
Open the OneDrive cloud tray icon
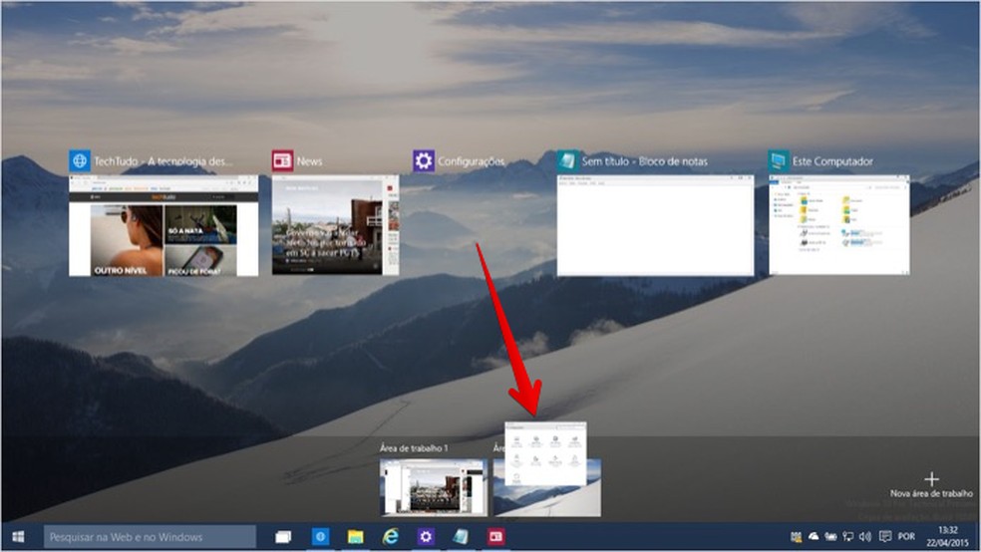[814, 536]
